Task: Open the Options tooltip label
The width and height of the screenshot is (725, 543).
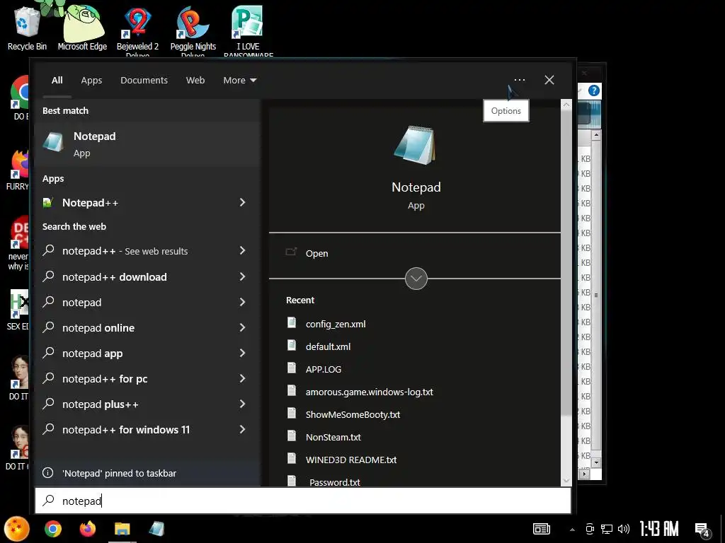Action: [x=506, y=111]
